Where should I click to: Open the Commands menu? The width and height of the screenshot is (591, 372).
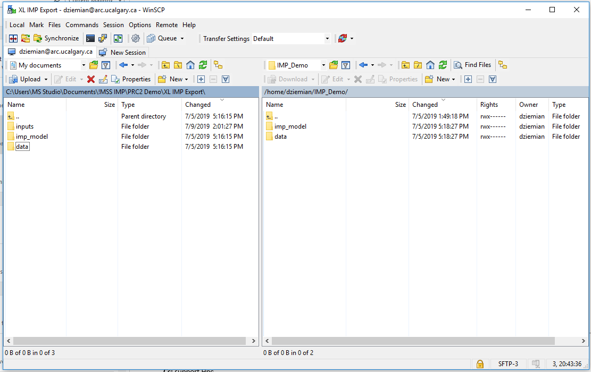tap(82, 25)
